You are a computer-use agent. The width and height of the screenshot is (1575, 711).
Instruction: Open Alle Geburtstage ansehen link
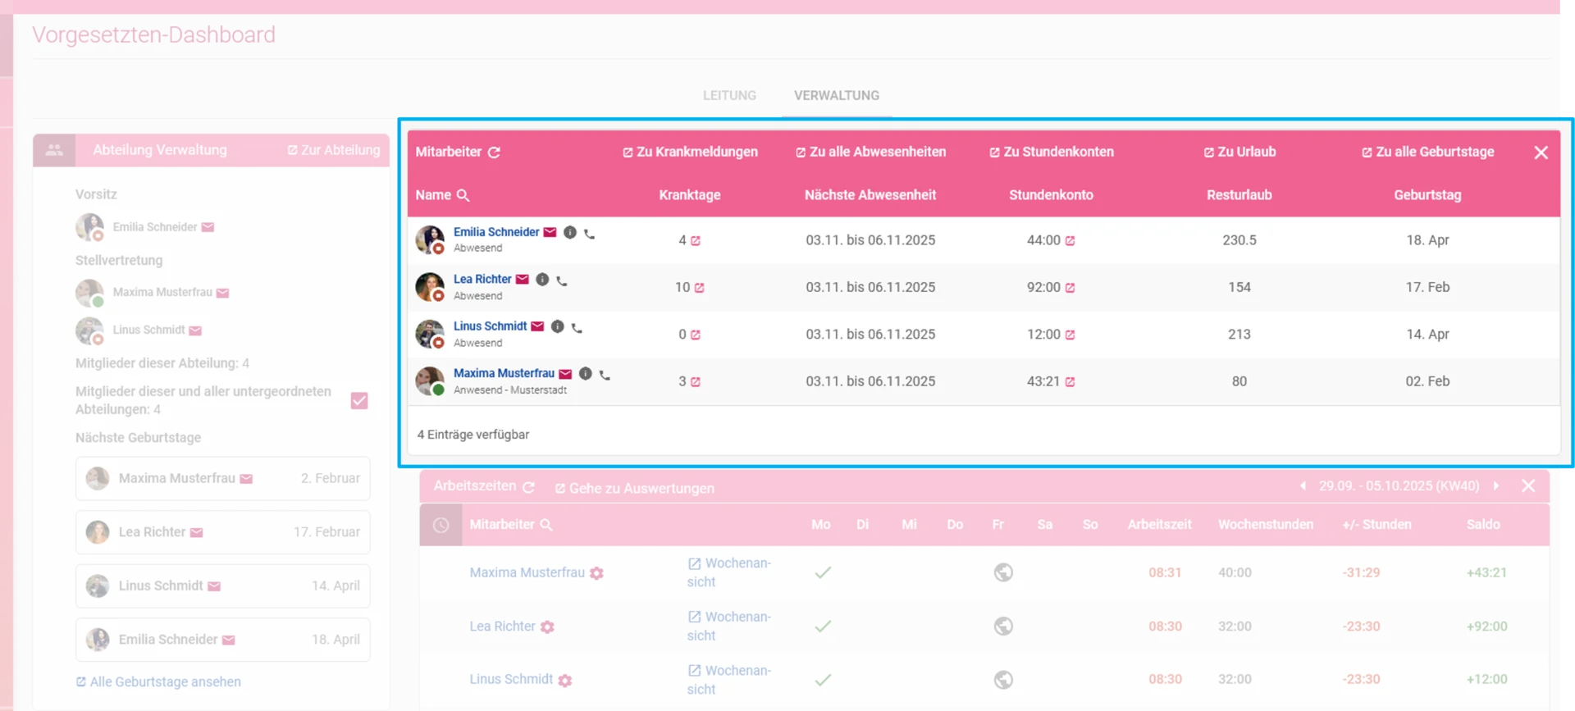coord(158,681)
